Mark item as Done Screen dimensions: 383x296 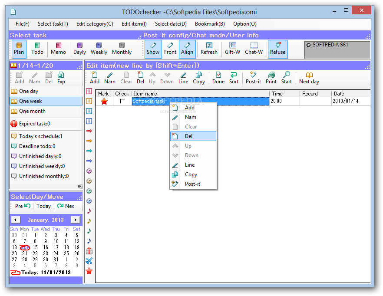(218, 78)
